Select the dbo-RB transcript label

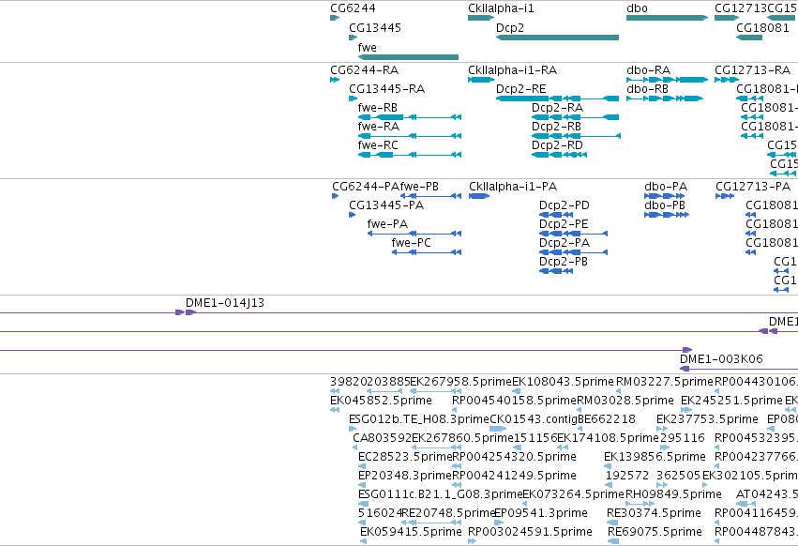click(x=647, y=89)
